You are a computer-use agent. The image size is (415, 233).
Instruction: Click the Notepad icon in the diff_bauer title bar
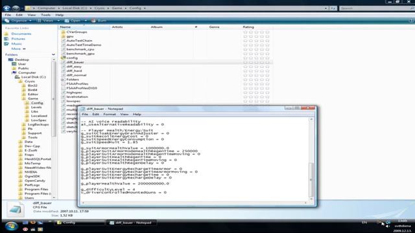coord(82,109)
